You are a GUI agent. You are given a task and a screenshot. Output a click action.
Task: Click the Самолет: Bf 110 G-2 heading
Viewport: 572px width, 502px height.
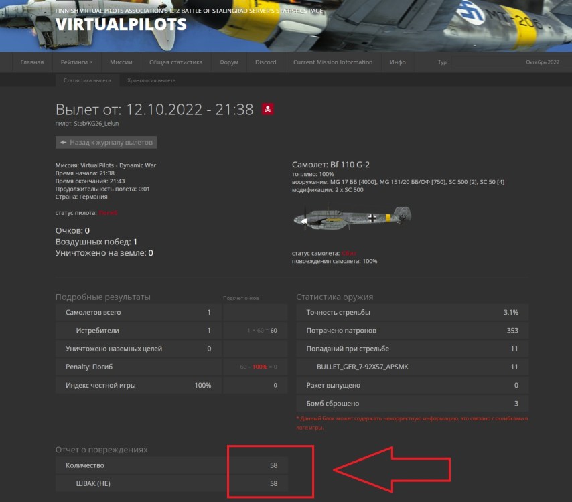331,165
